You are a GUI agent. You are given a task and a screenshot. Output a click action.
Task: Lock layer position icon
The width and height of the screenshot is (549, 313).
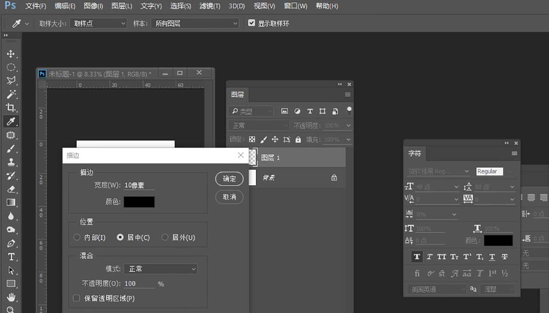click(x=275, y=140)
